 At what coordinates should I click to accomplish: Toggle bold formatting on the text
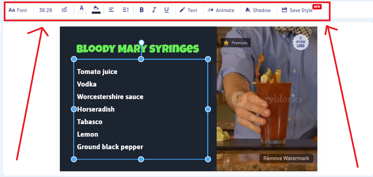point(141,10)
